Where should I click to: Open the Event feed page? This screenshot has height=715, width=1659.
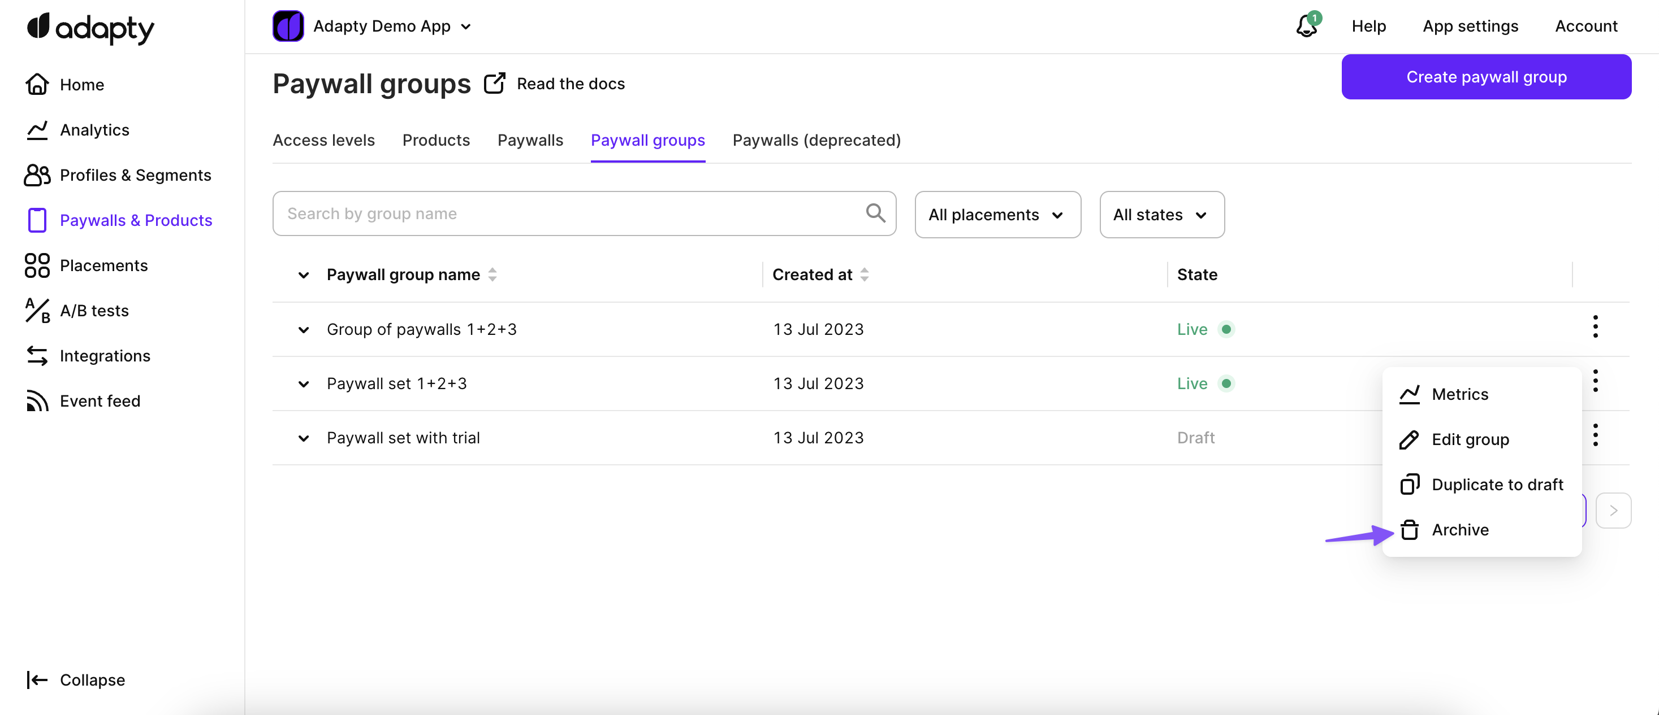[100, 401]
